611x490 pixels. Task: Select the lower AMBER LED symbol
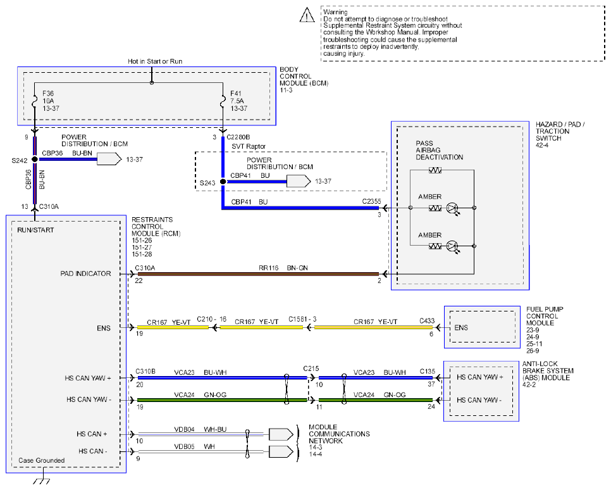click(452, 246)
